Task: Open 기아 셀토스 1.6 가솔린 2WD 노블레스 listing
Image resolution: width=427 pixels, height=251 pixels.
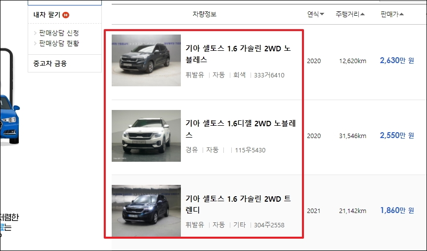Action: (238, 54)
